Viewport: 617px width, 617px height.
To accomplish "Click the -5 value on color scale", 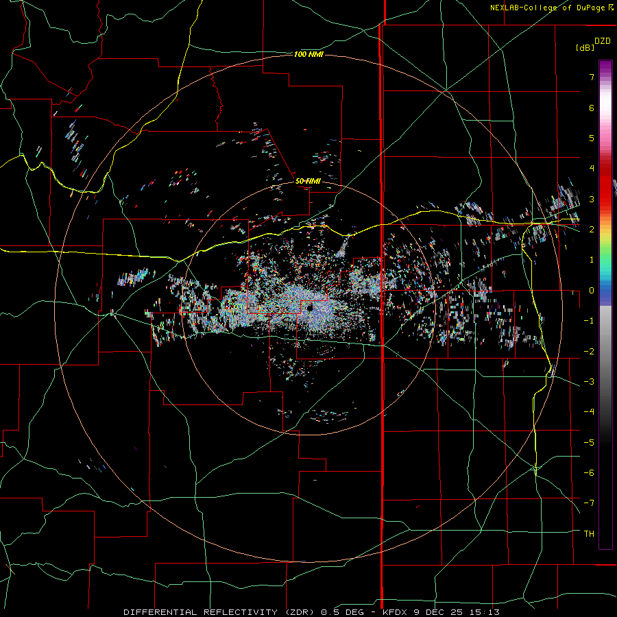I will coord(589,443).
